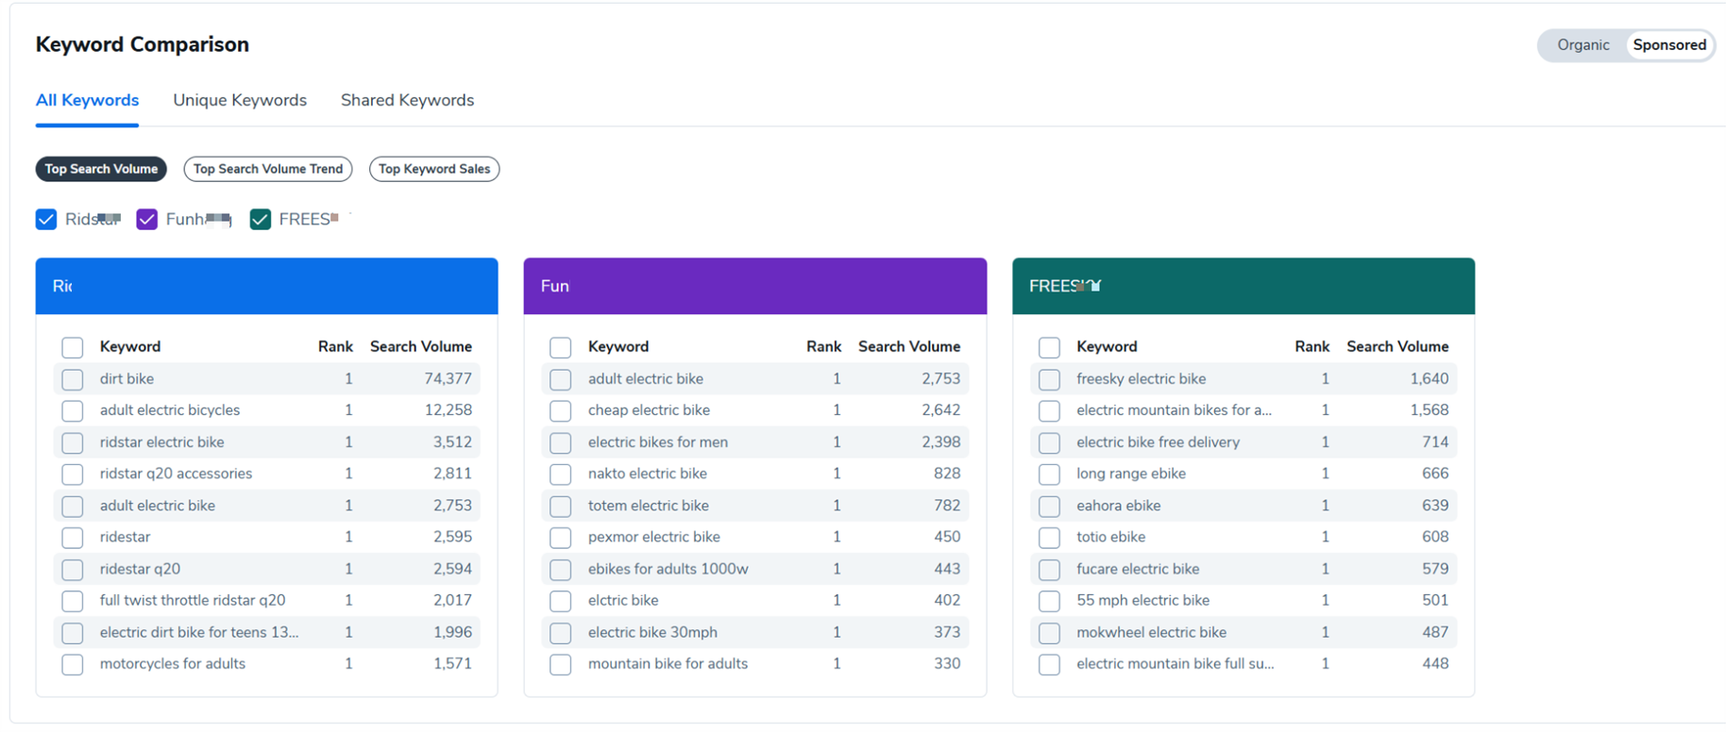This screenshot has width=1726, height=732.
Task: Tick checkbox for motorcycles for adults
Action: tap(73, 664)
